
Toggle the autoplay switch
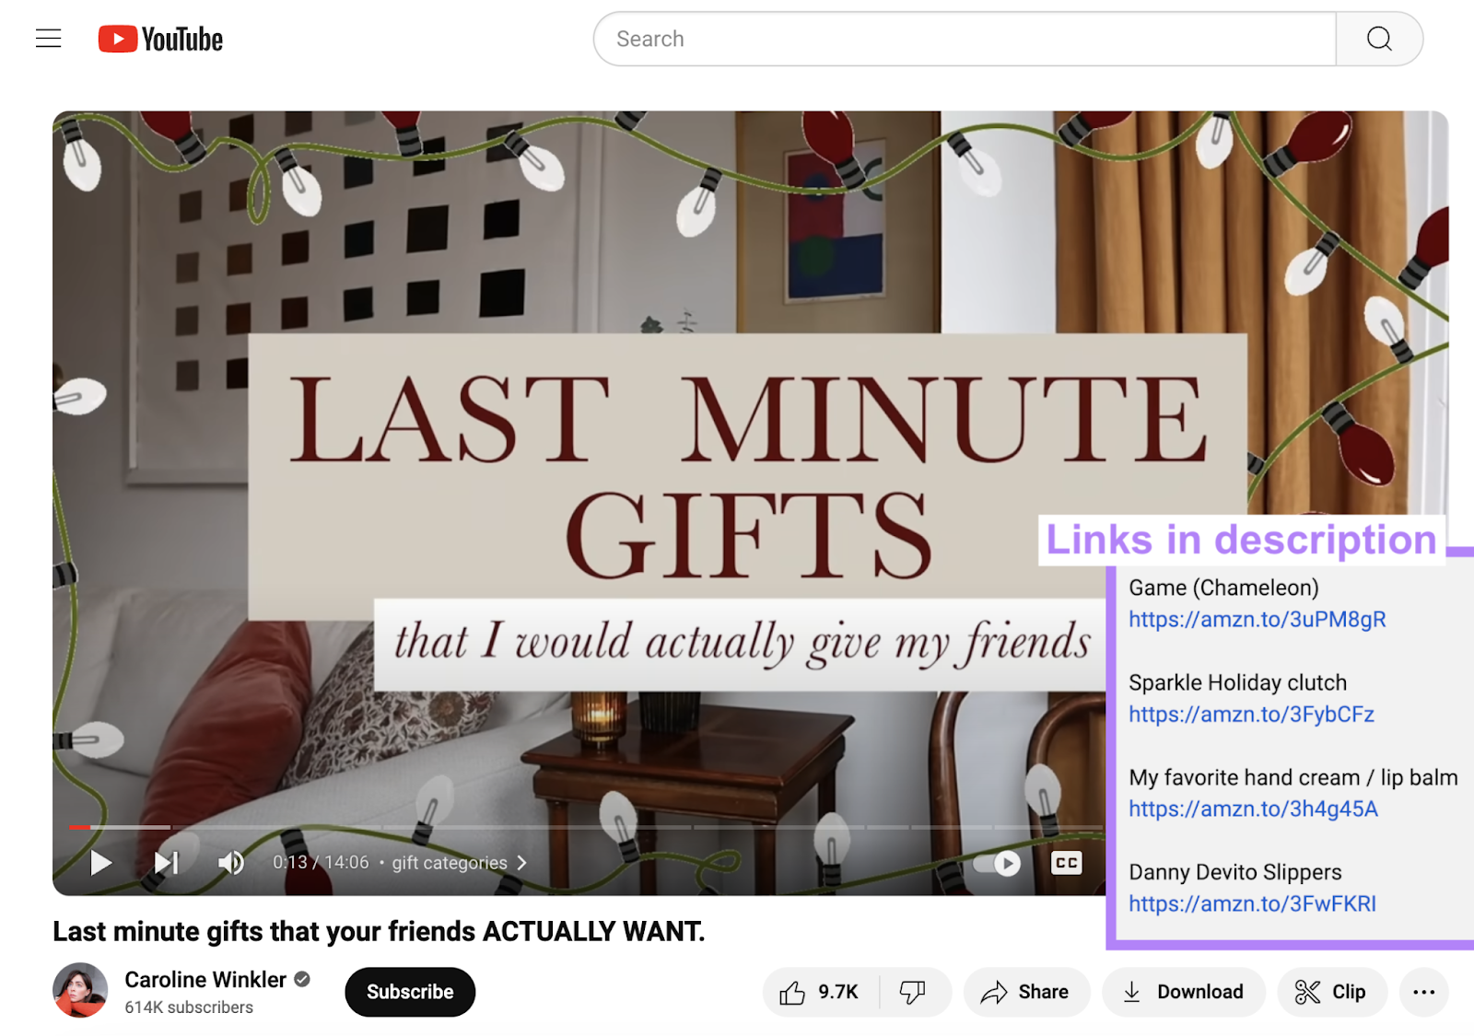(x=998, y=863)
